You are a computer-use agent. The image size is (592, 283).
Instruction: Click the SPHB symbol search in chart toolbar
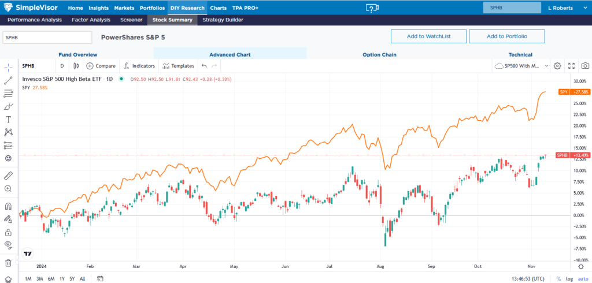click(37, 66)
